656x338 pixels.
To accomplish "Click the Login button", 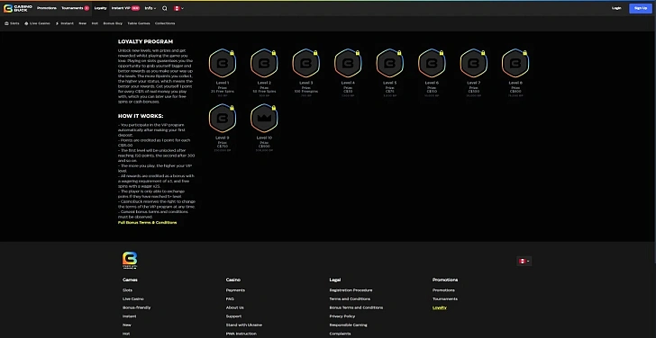I will (616, 8).
